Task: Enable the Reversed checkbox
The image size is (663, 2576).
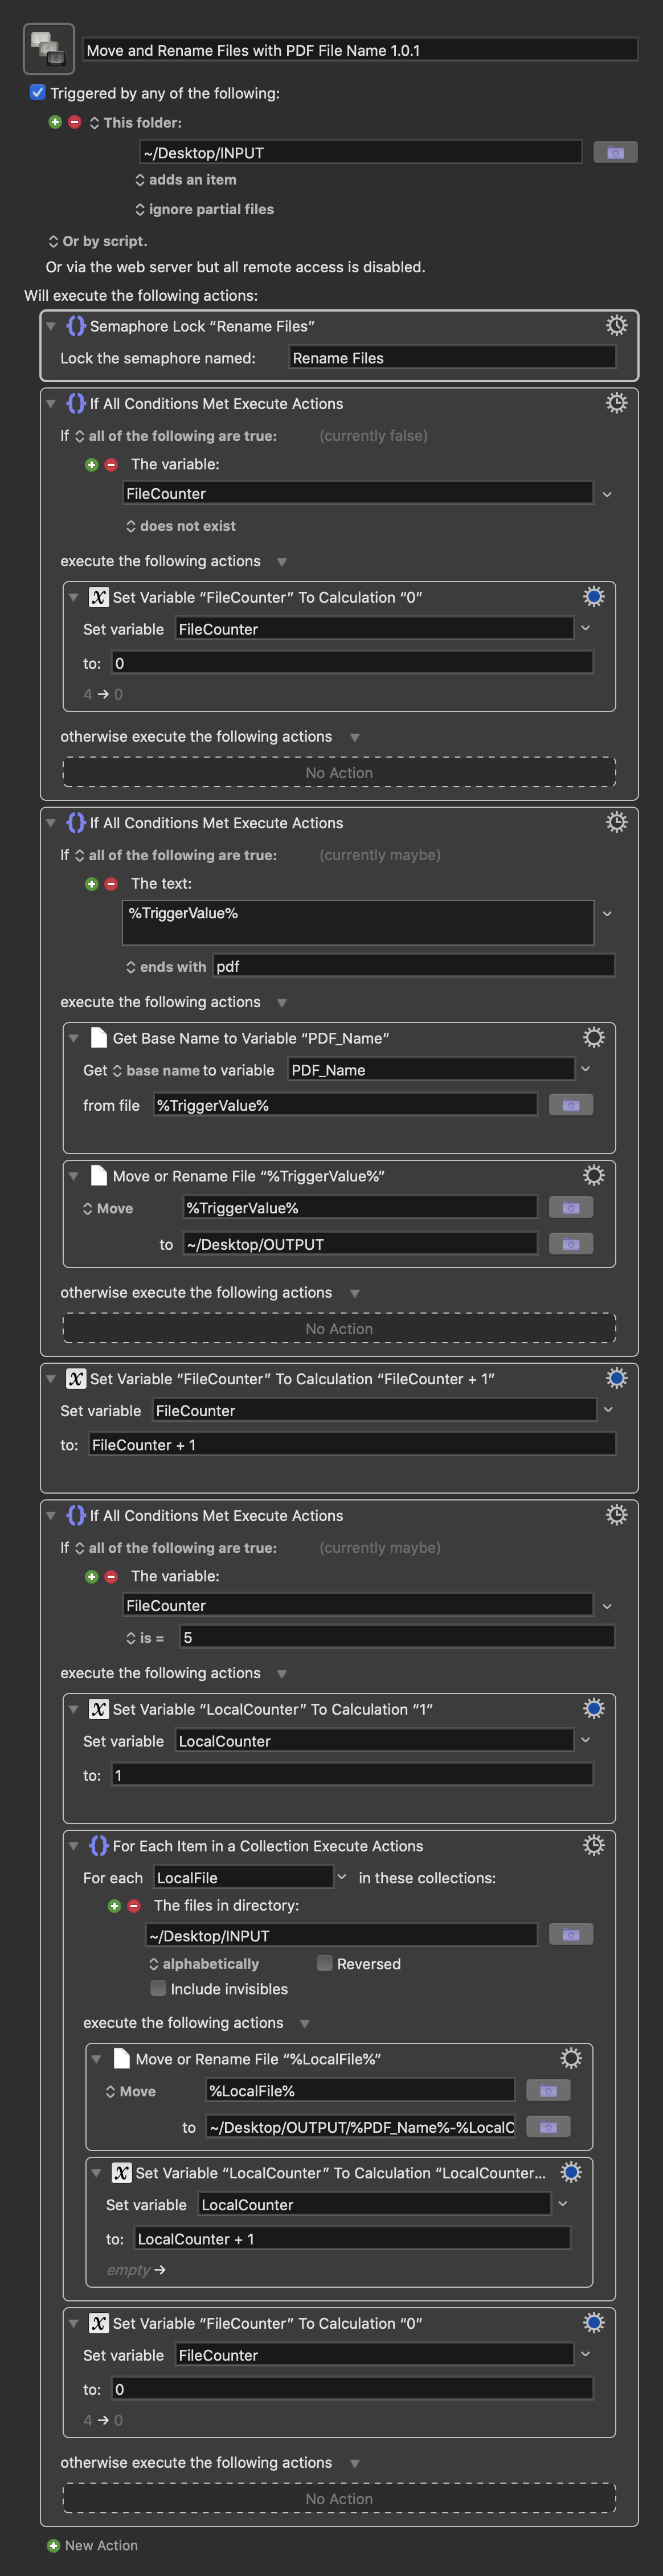Action: [324, 1963]
